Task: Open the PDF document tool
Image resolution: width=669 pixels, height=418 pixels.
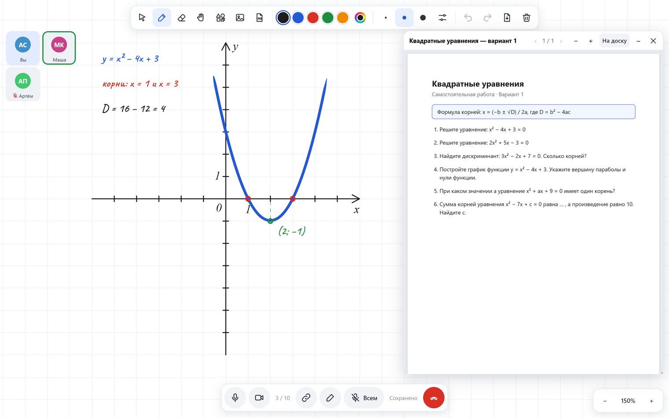Action: pos(260,18)
